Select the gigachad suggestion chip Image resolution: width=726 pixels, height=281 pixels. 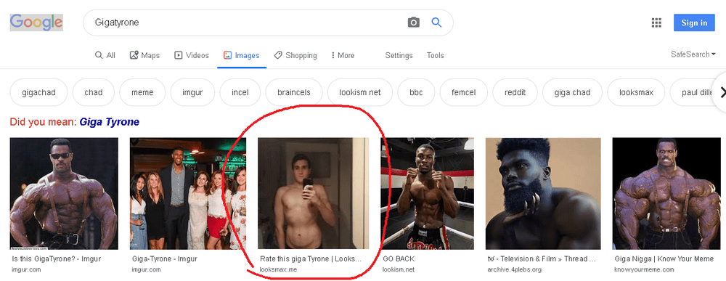coord(39,93)
